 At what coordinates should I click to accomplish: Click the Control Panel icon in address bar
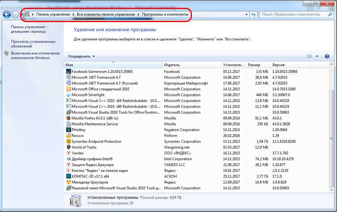click(27, 14)
